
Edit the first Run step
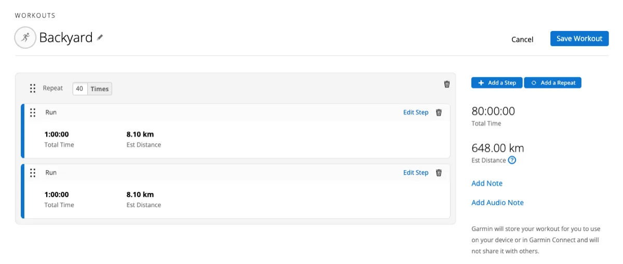pyautogui.click(x=415, y=113)
